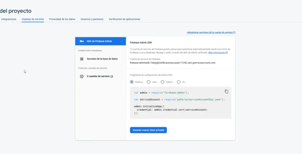This screenshot has width=302, height=154.
Task: Open the Más información link
Action: [216, 53]
